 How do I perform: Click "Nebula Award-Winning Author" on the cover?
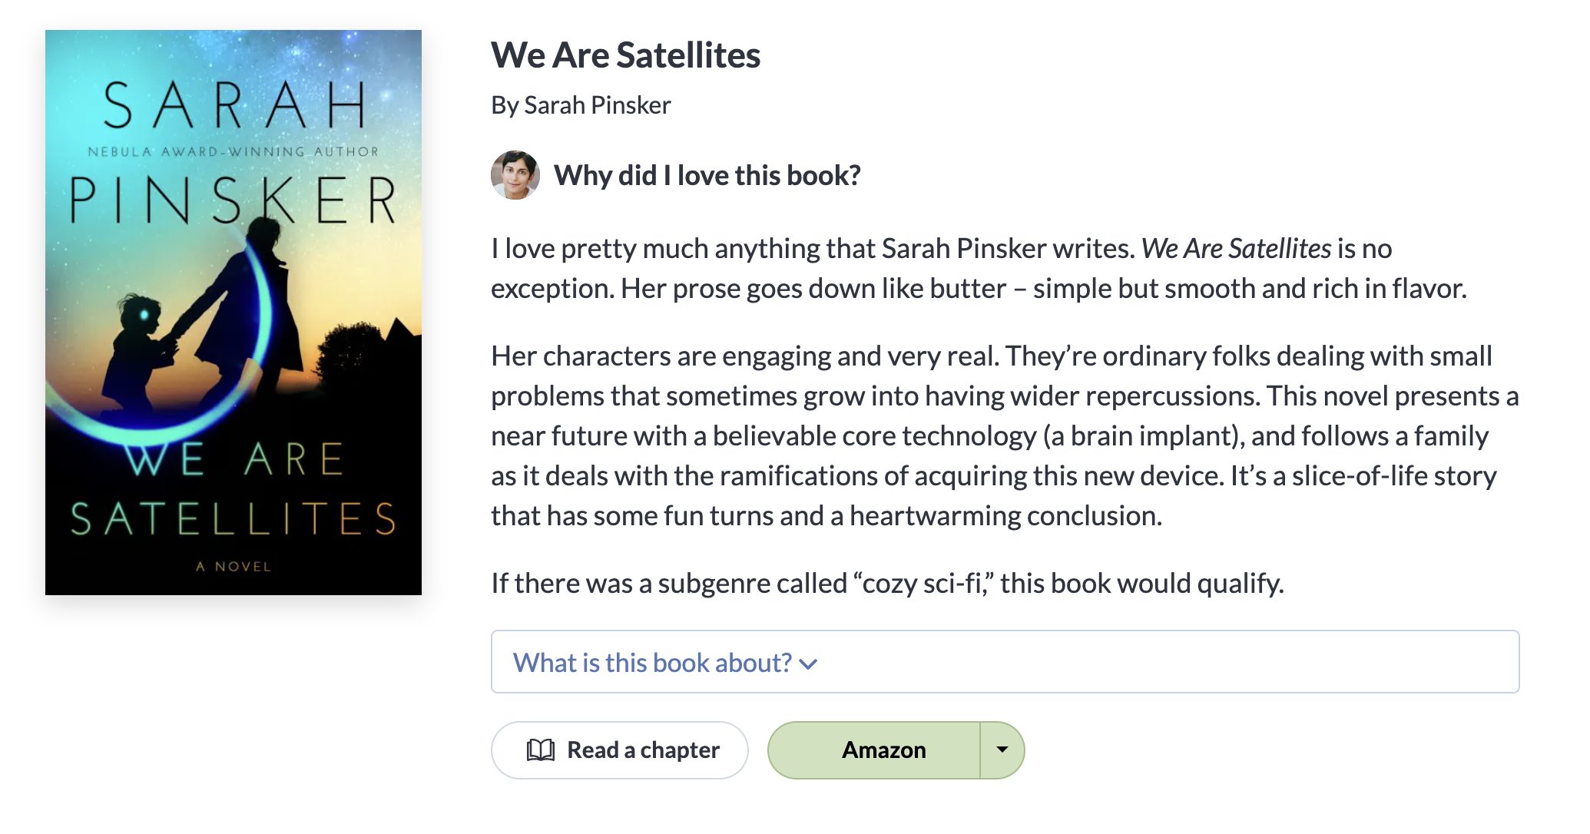233,152
